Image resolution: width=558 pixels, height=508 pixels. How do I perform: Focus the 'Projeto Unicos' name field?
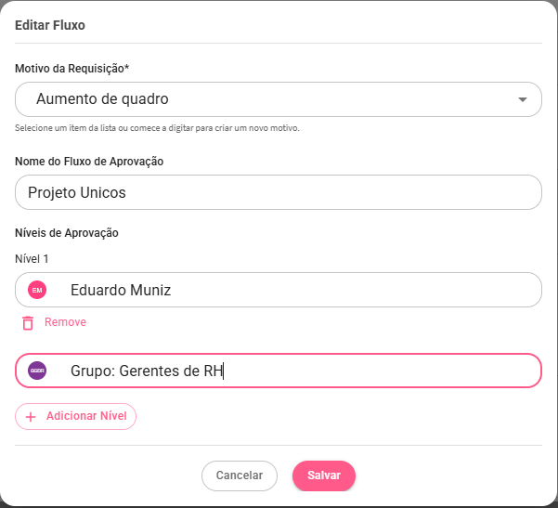tap(279, 193)
